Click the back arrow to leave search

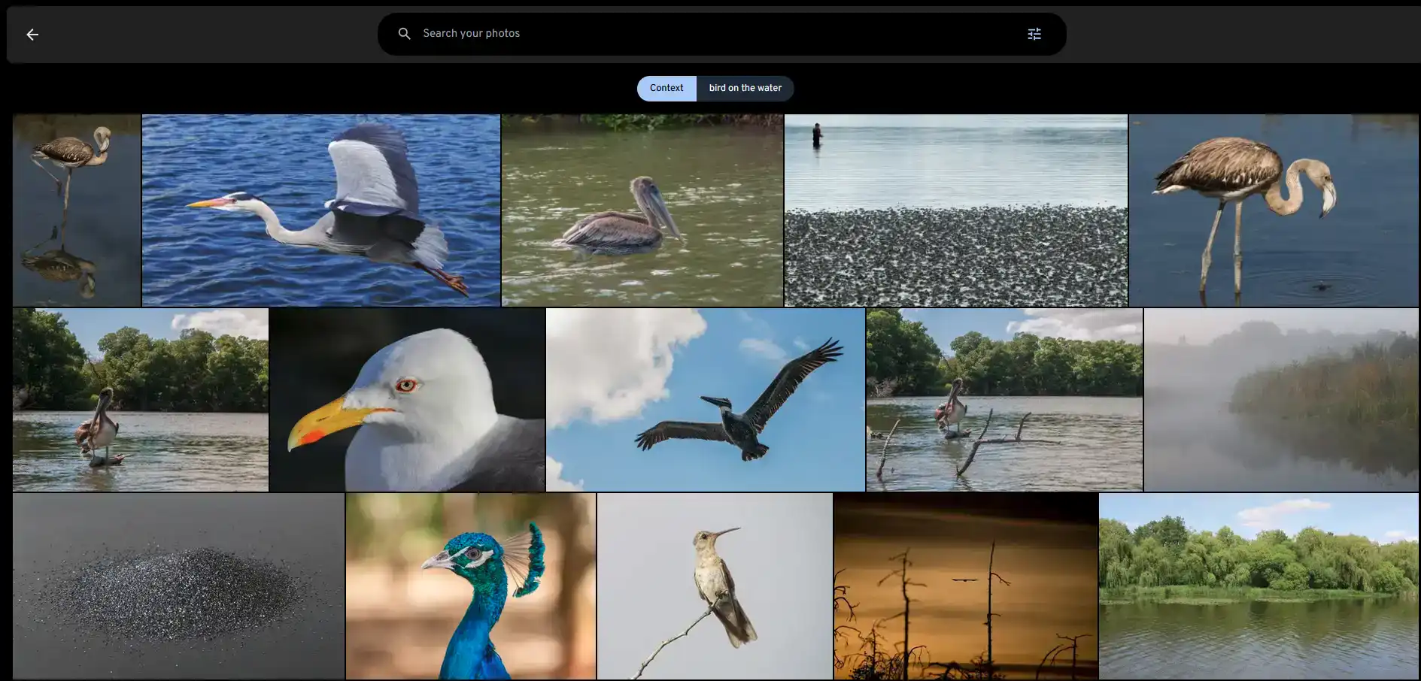click(x=32, y=34)
